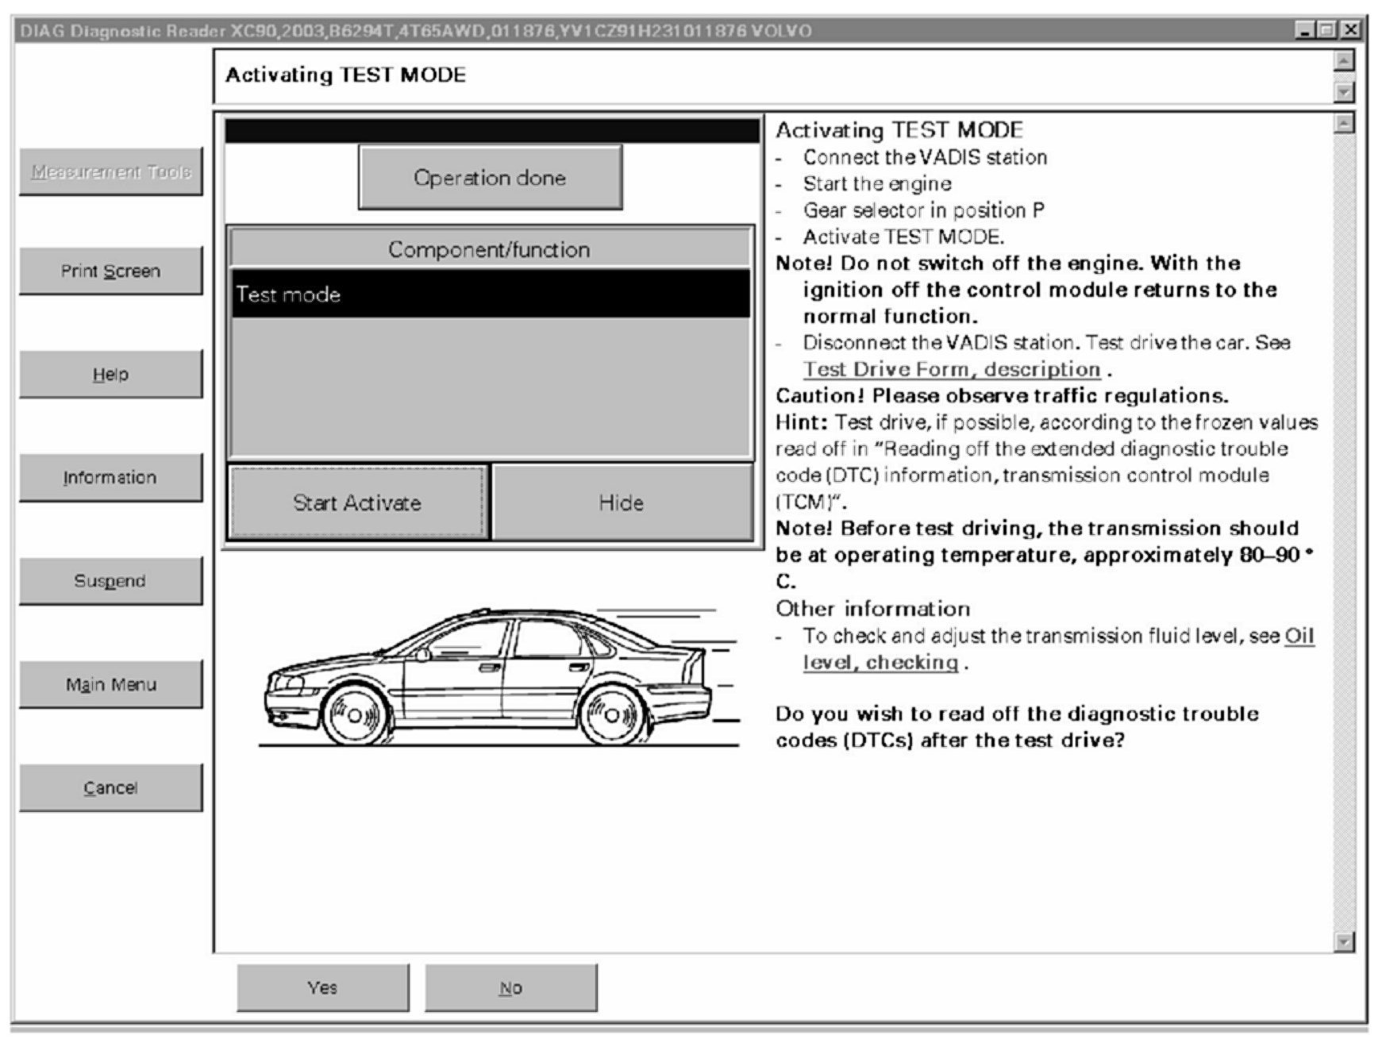Image resolution: width=1382 pixels, height=1039 pixels.
Task: Click main panel scroll up arrow
Action: pyautogui.click(x=1344, y=123)
